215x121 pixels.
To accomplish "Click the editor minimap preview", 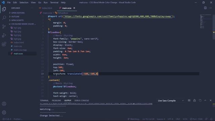I will click(206, 21).
